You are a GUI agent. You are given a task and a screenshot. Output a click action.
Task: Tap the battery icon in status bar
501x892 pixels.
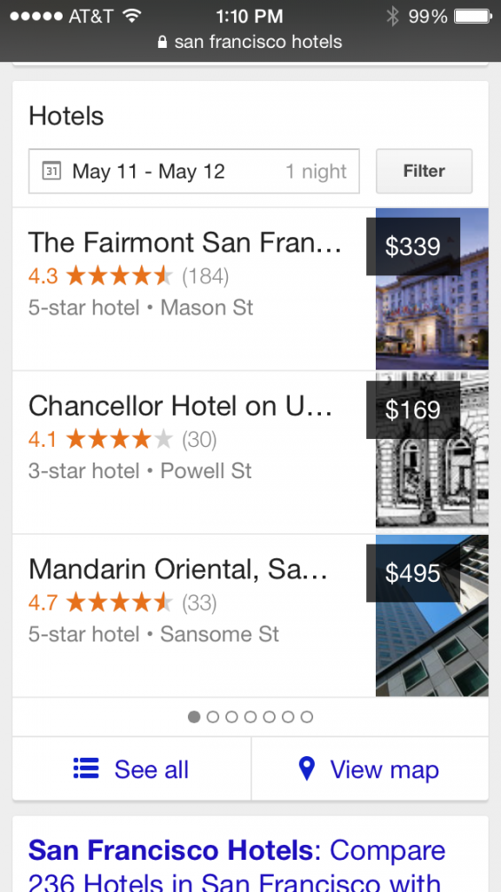[x=473, y=16]
